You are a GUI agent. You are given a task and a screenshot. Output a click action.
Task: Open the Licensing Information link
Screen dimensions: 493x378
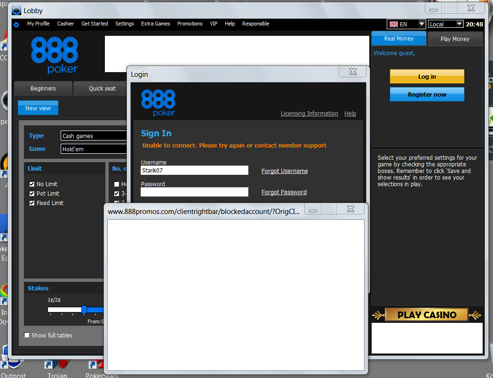click(310, 114)
